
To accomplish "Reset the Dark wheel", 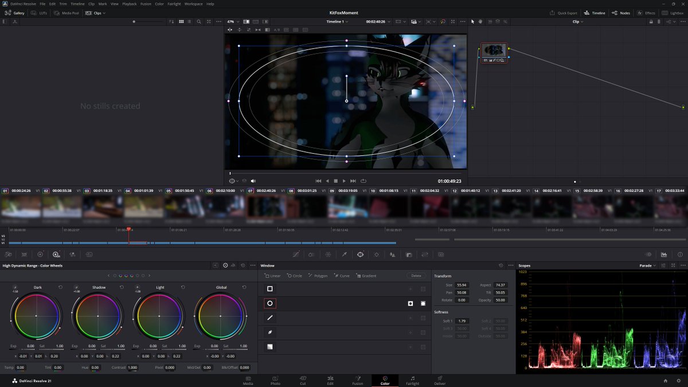I will point(60,287).
